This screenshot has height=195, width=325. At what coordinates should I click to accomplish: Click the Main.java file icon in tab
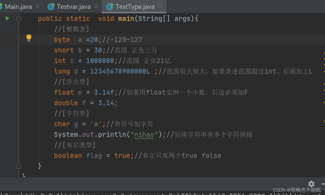tap(1, 6)
